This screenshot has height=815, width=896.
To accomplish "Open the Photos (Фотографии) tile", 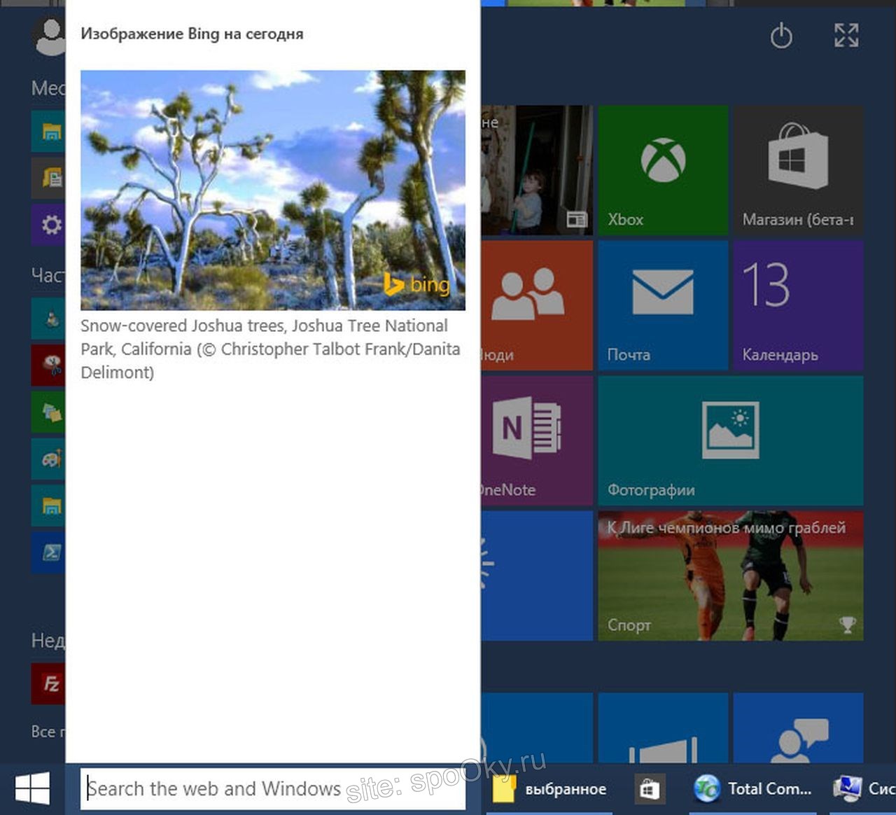I will pyautogui.click(x=731, y=440).
